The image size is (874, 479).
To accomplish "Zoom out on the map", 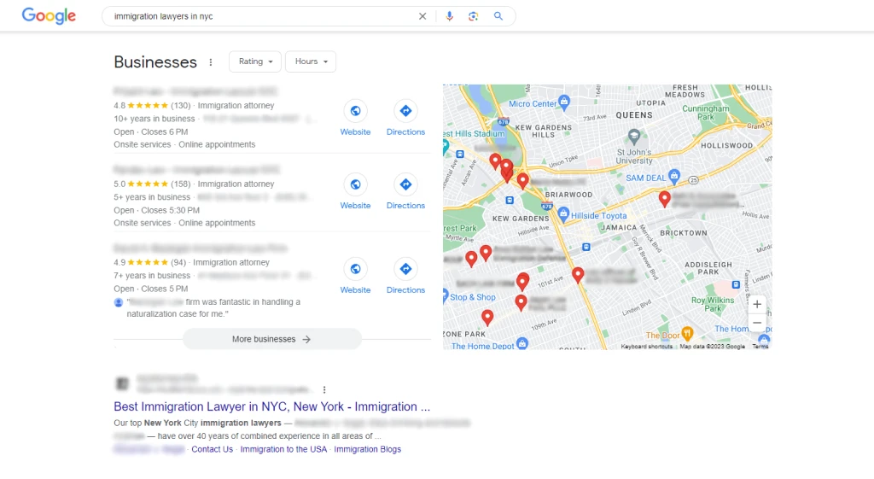I will [757, 323].
